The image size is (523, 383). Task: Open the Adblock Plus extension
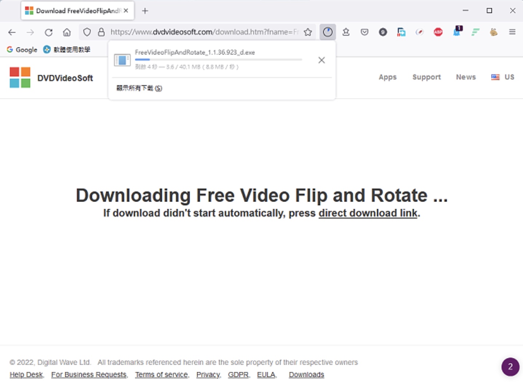point(438,32)
